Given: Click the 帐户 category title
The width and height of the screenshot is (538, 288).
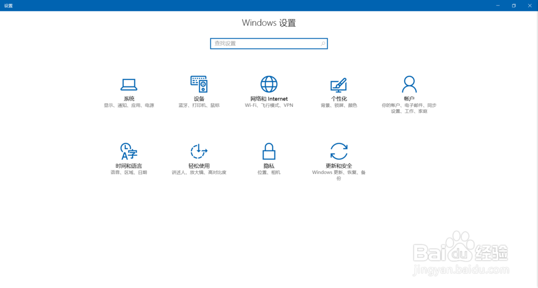Looking at the screenshot, I should tap(409, 99).
